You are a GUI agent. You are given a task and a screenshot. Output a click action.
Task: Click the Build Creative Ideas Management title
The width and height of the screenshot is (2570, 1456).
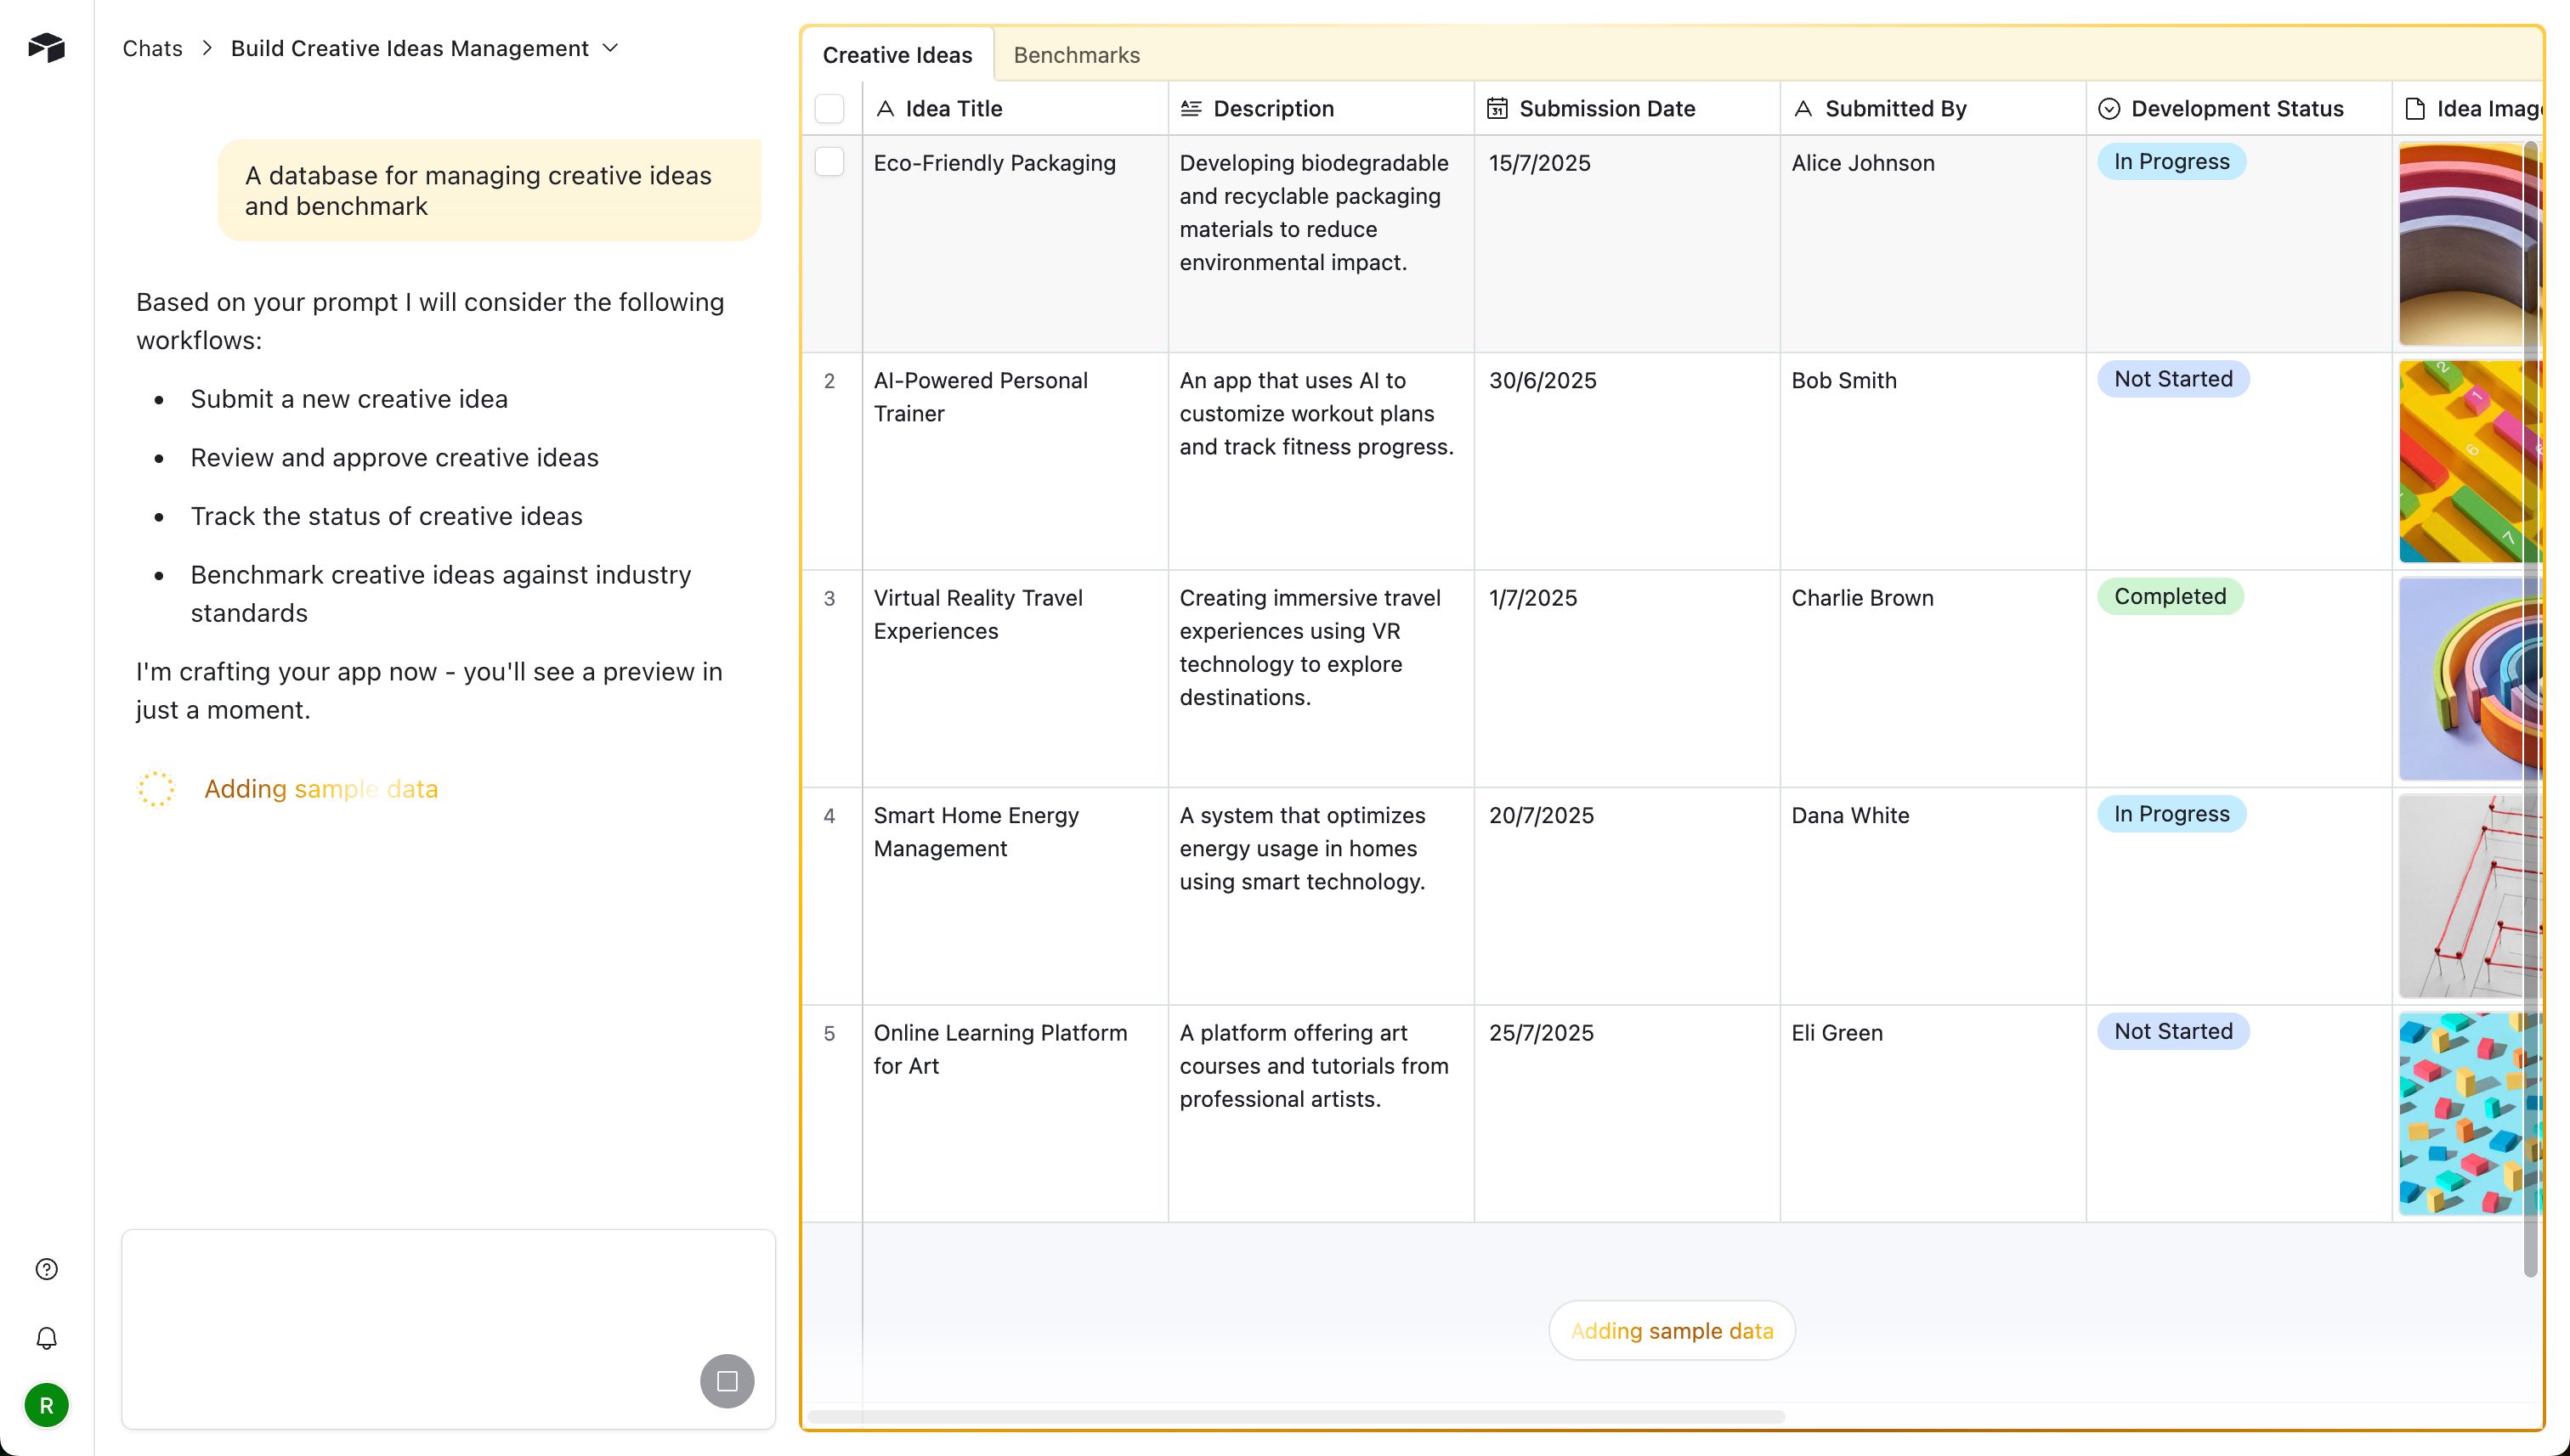(x=409, y=48)
